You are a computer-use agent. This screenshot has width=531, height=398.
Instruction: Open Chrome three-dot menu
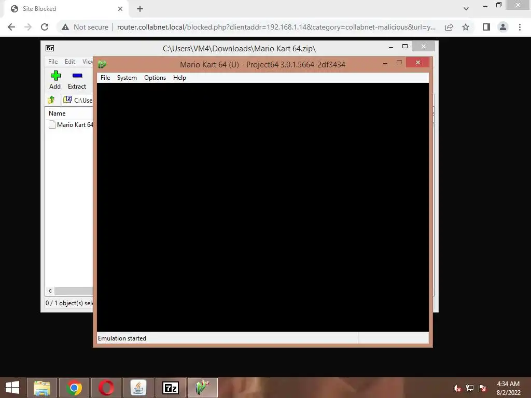[520, 27]
